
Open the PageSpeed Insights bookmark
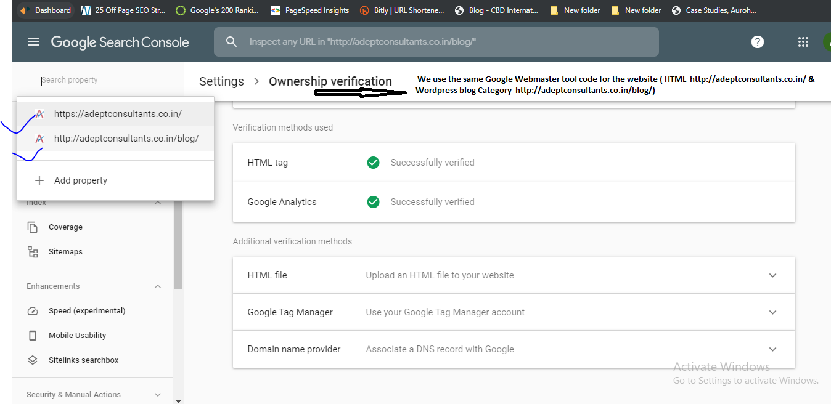(310, 10)
